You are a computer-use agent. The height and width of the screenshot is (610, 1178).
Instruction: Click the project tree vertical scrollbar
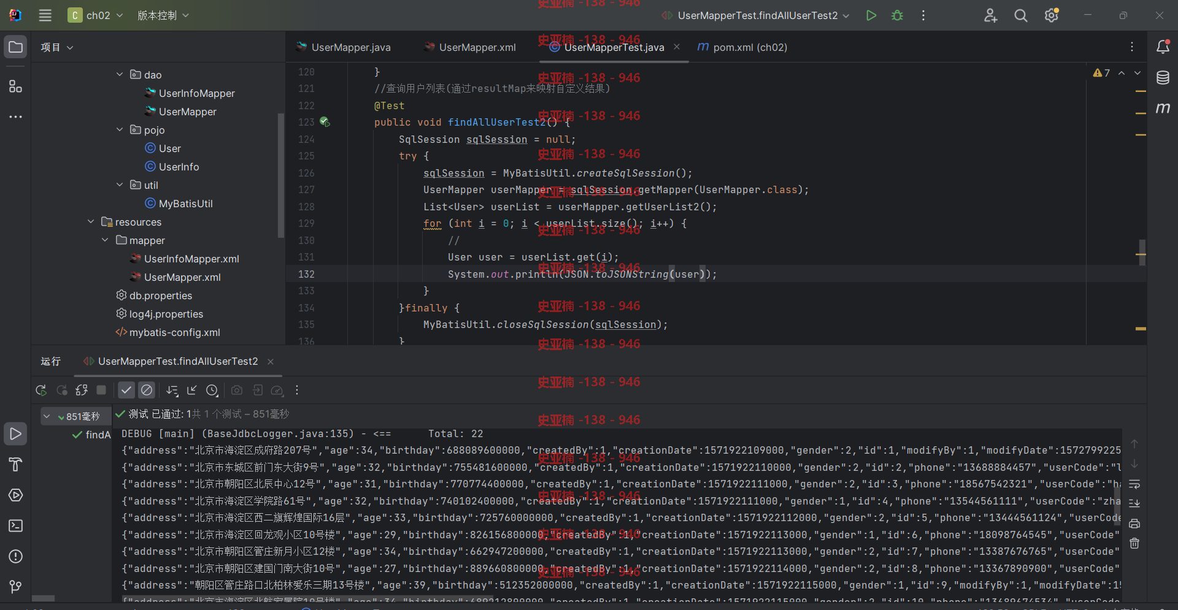tap(281, 175)
